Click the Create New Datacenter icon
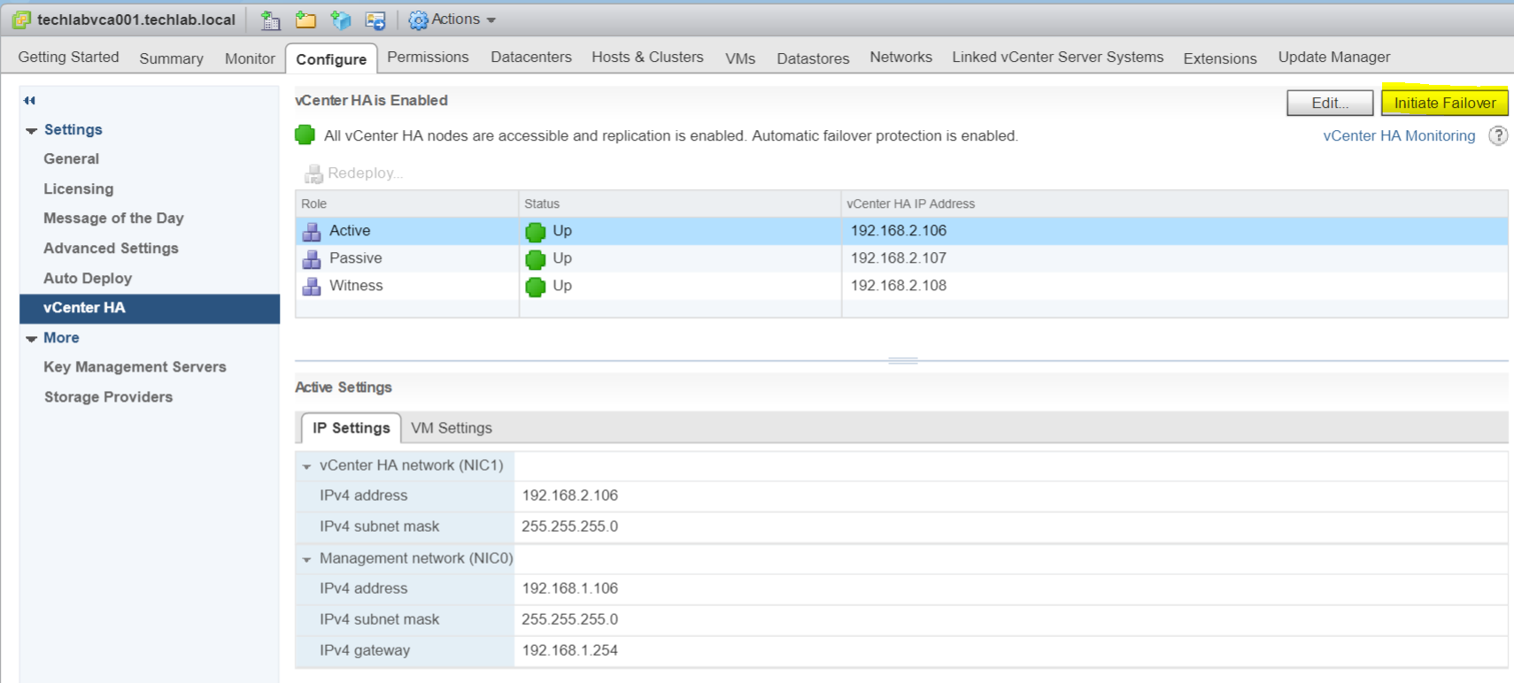Viewport: 1514px width, 683px height. coord(270,19)
